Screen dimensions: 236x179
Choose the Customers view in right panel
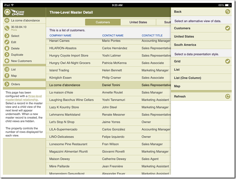click(x=201, y=28)
